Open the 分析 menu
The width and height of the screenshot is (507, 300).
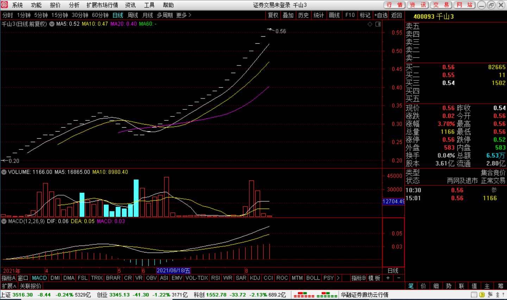(74, 5)
